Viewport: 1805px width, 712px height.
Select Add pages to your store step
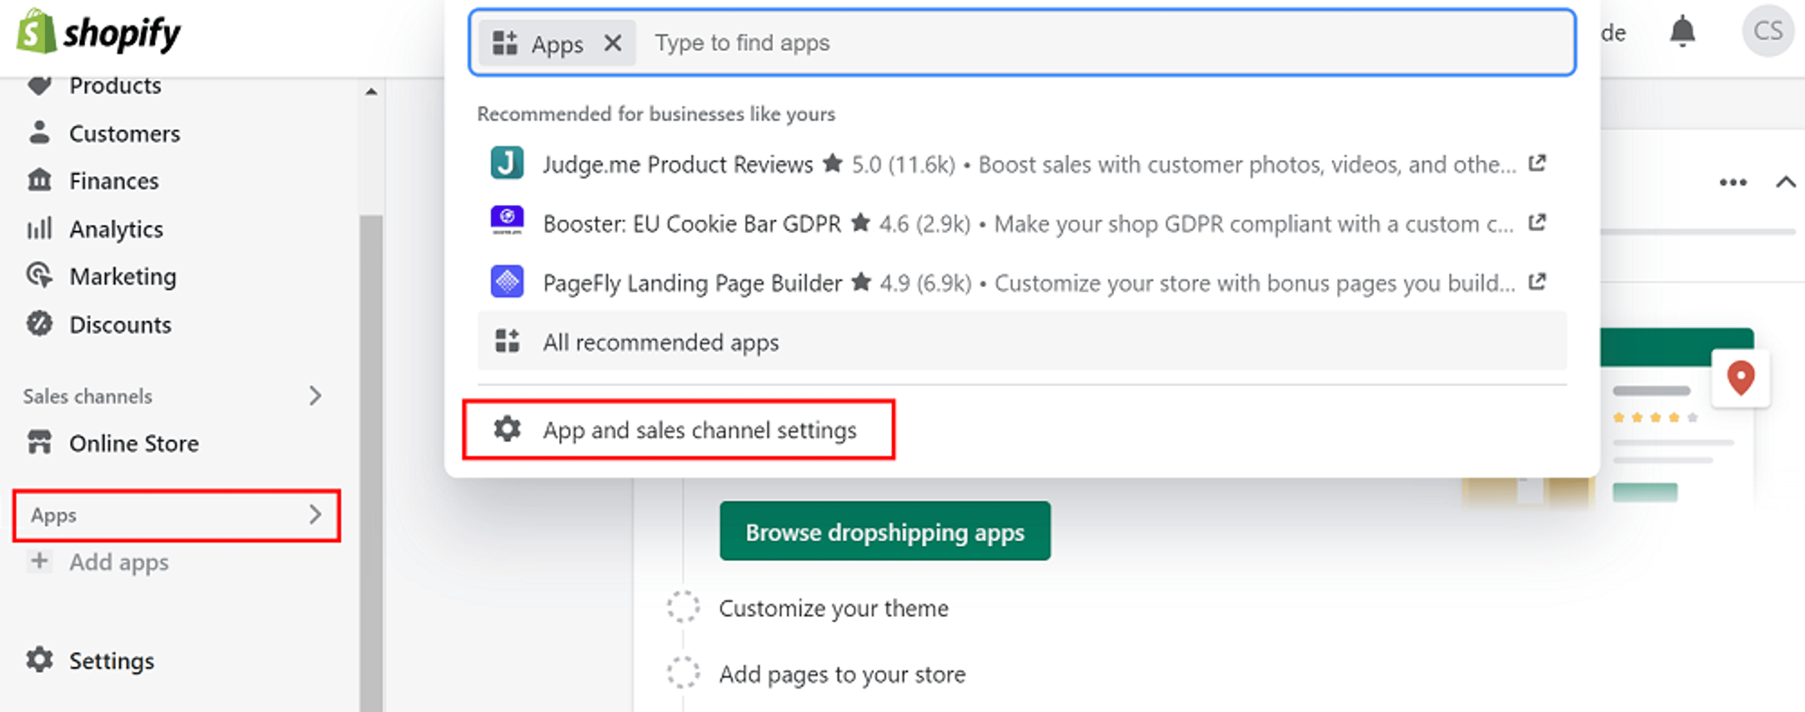tap(842, 674)
